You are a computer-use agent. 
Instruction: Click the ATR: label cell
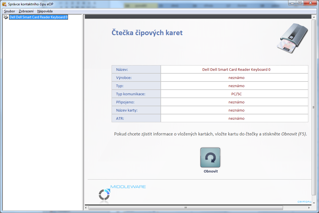[x=136, y=118]
